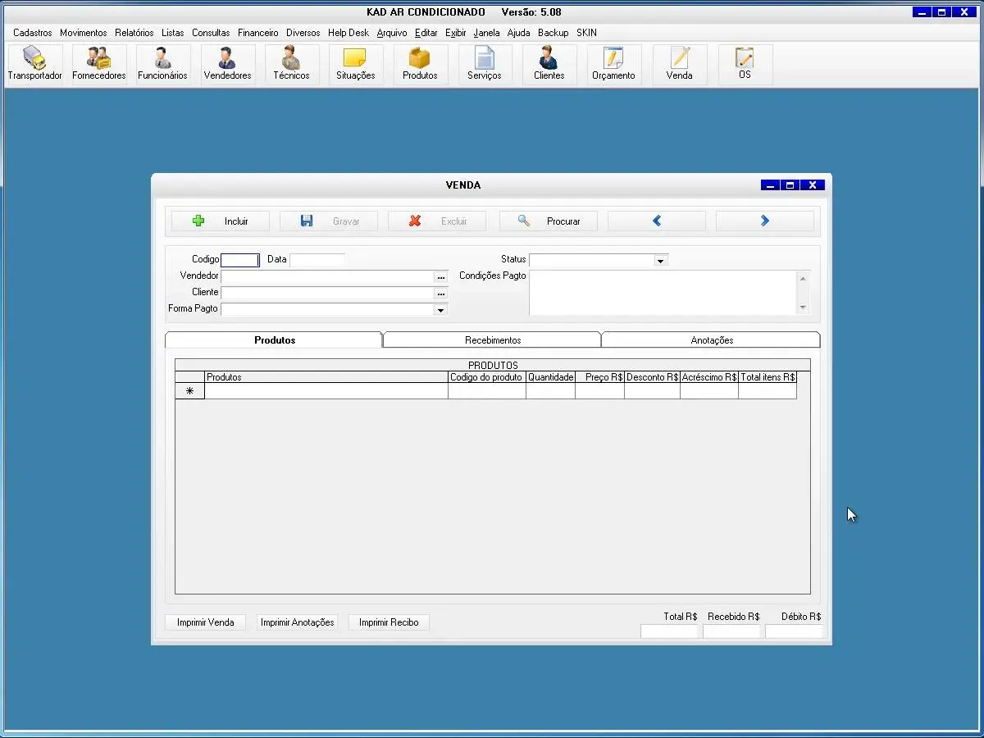Viewport: 984px width, 738px height.
Task: Click the OS toolbar icon
Action: [x=745, y=64]
